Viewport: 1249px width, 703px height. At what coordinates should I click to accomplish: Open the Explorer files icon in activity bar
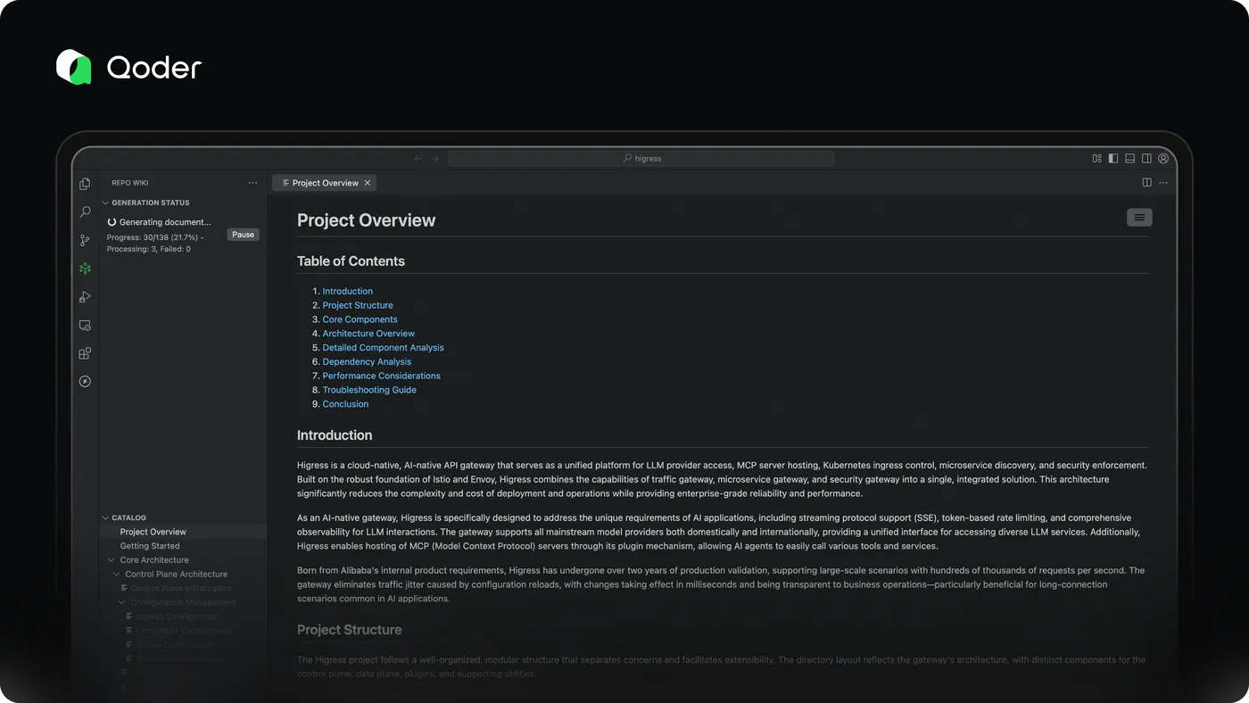[x=85, y=184]
